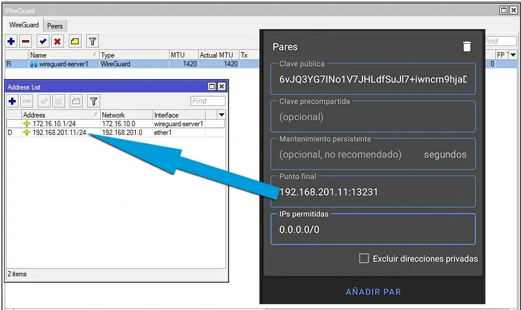This screenshot has width=521, height=310.
Task: Click wireguard-server1 interface cell in Address List
Action: point(178,124)
